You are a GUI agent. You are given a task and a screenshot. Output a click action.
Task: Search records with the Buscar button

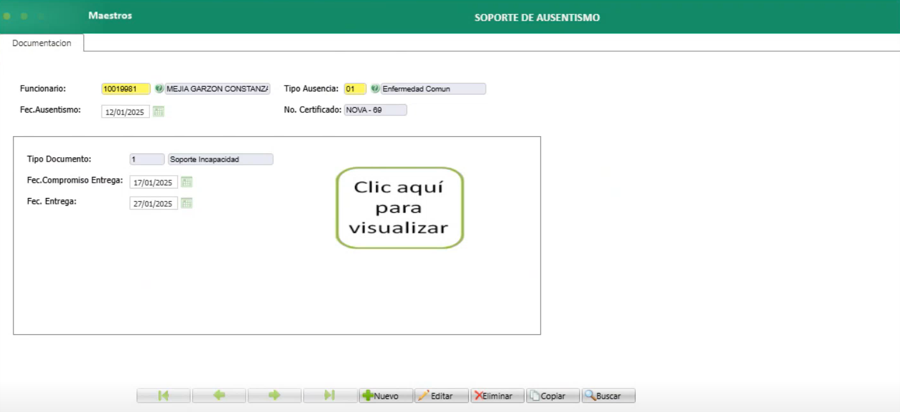click(607, 395)
